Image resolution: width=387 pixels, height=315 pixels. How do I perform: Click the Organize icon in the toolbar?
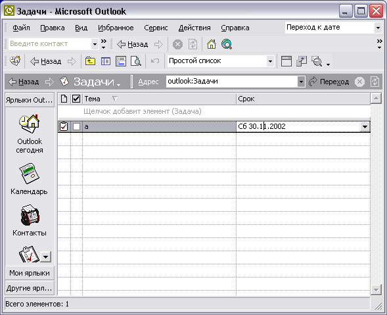[x=302, y=61]
